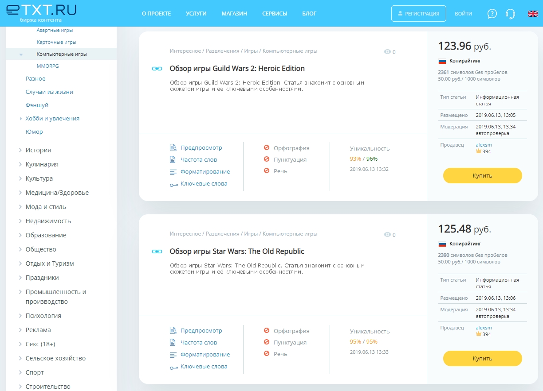Viewport: 543px width, 391px height.
Task: Click seller alexsm in Star Wars card
Action: 484,328
